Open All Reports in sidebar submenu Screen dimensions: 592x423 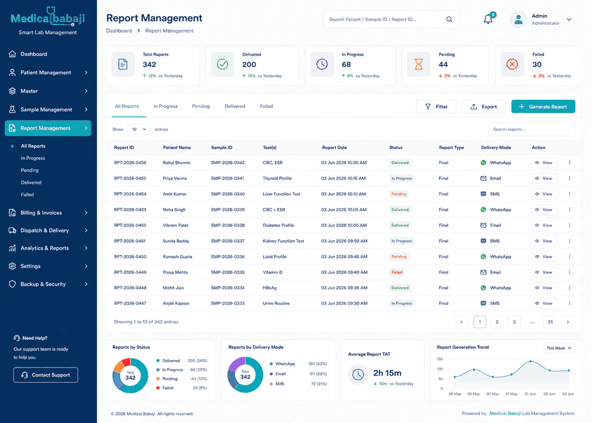coord(33,146)
